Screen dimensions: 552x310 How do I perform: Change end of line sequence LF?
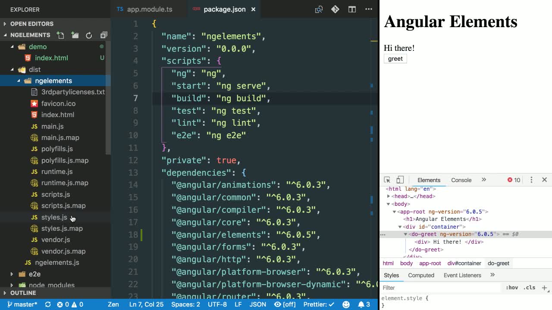tap(238, 304)
